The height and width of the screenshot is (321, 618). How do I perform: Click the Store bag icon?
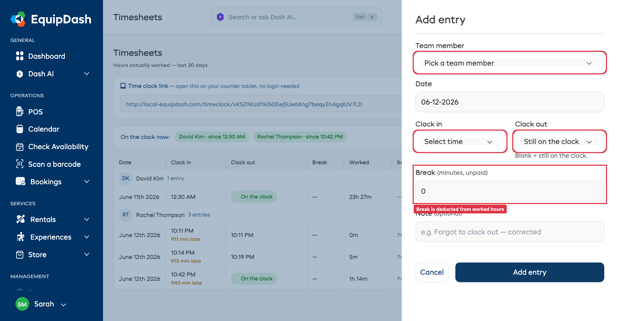(19, 255)
